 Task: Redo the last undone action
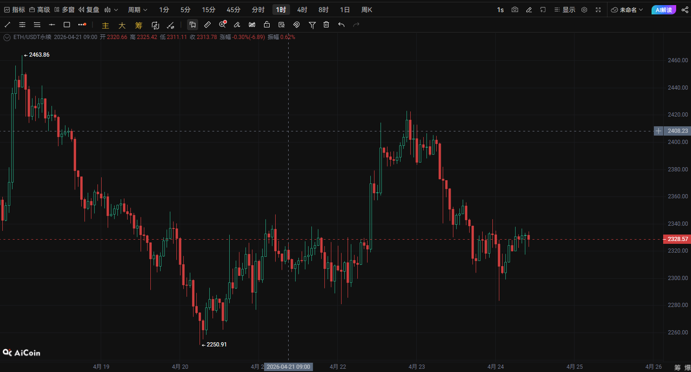(356, 25)
